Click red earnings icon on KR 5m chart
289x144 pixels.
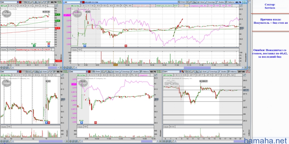(95, 122)
